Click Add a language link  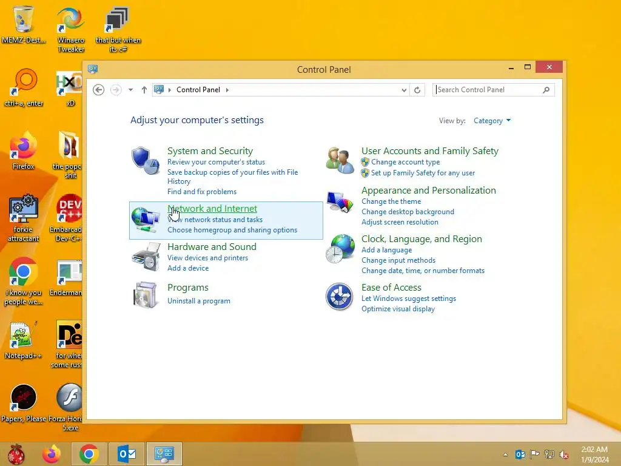(x=386, y=250)
